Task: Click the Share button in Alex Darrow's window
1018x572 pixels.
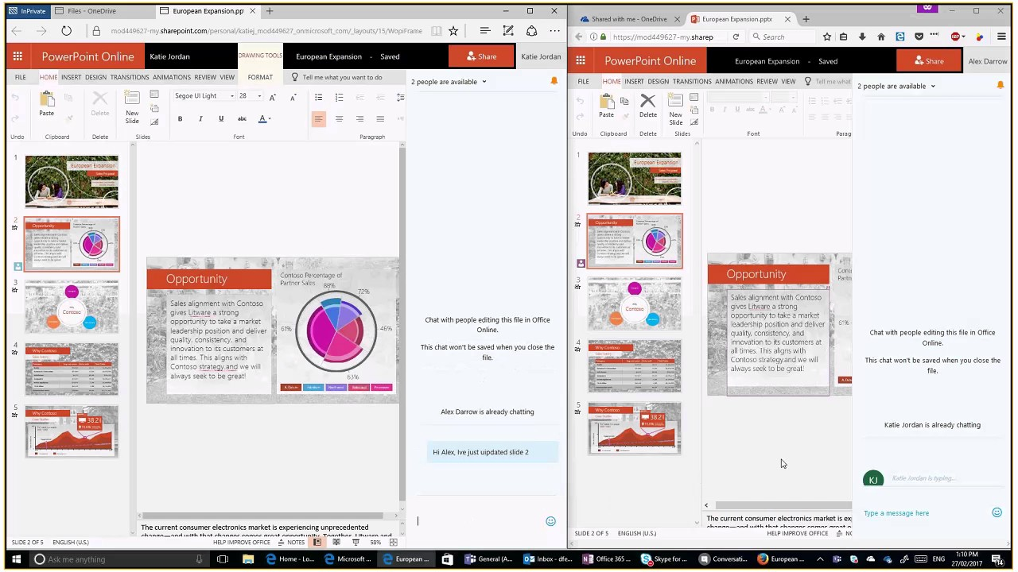Action: pyautogui.click(x=929, y=61)
